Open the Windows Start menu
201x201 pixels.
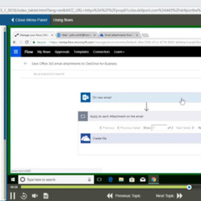(x=13, y=180)
